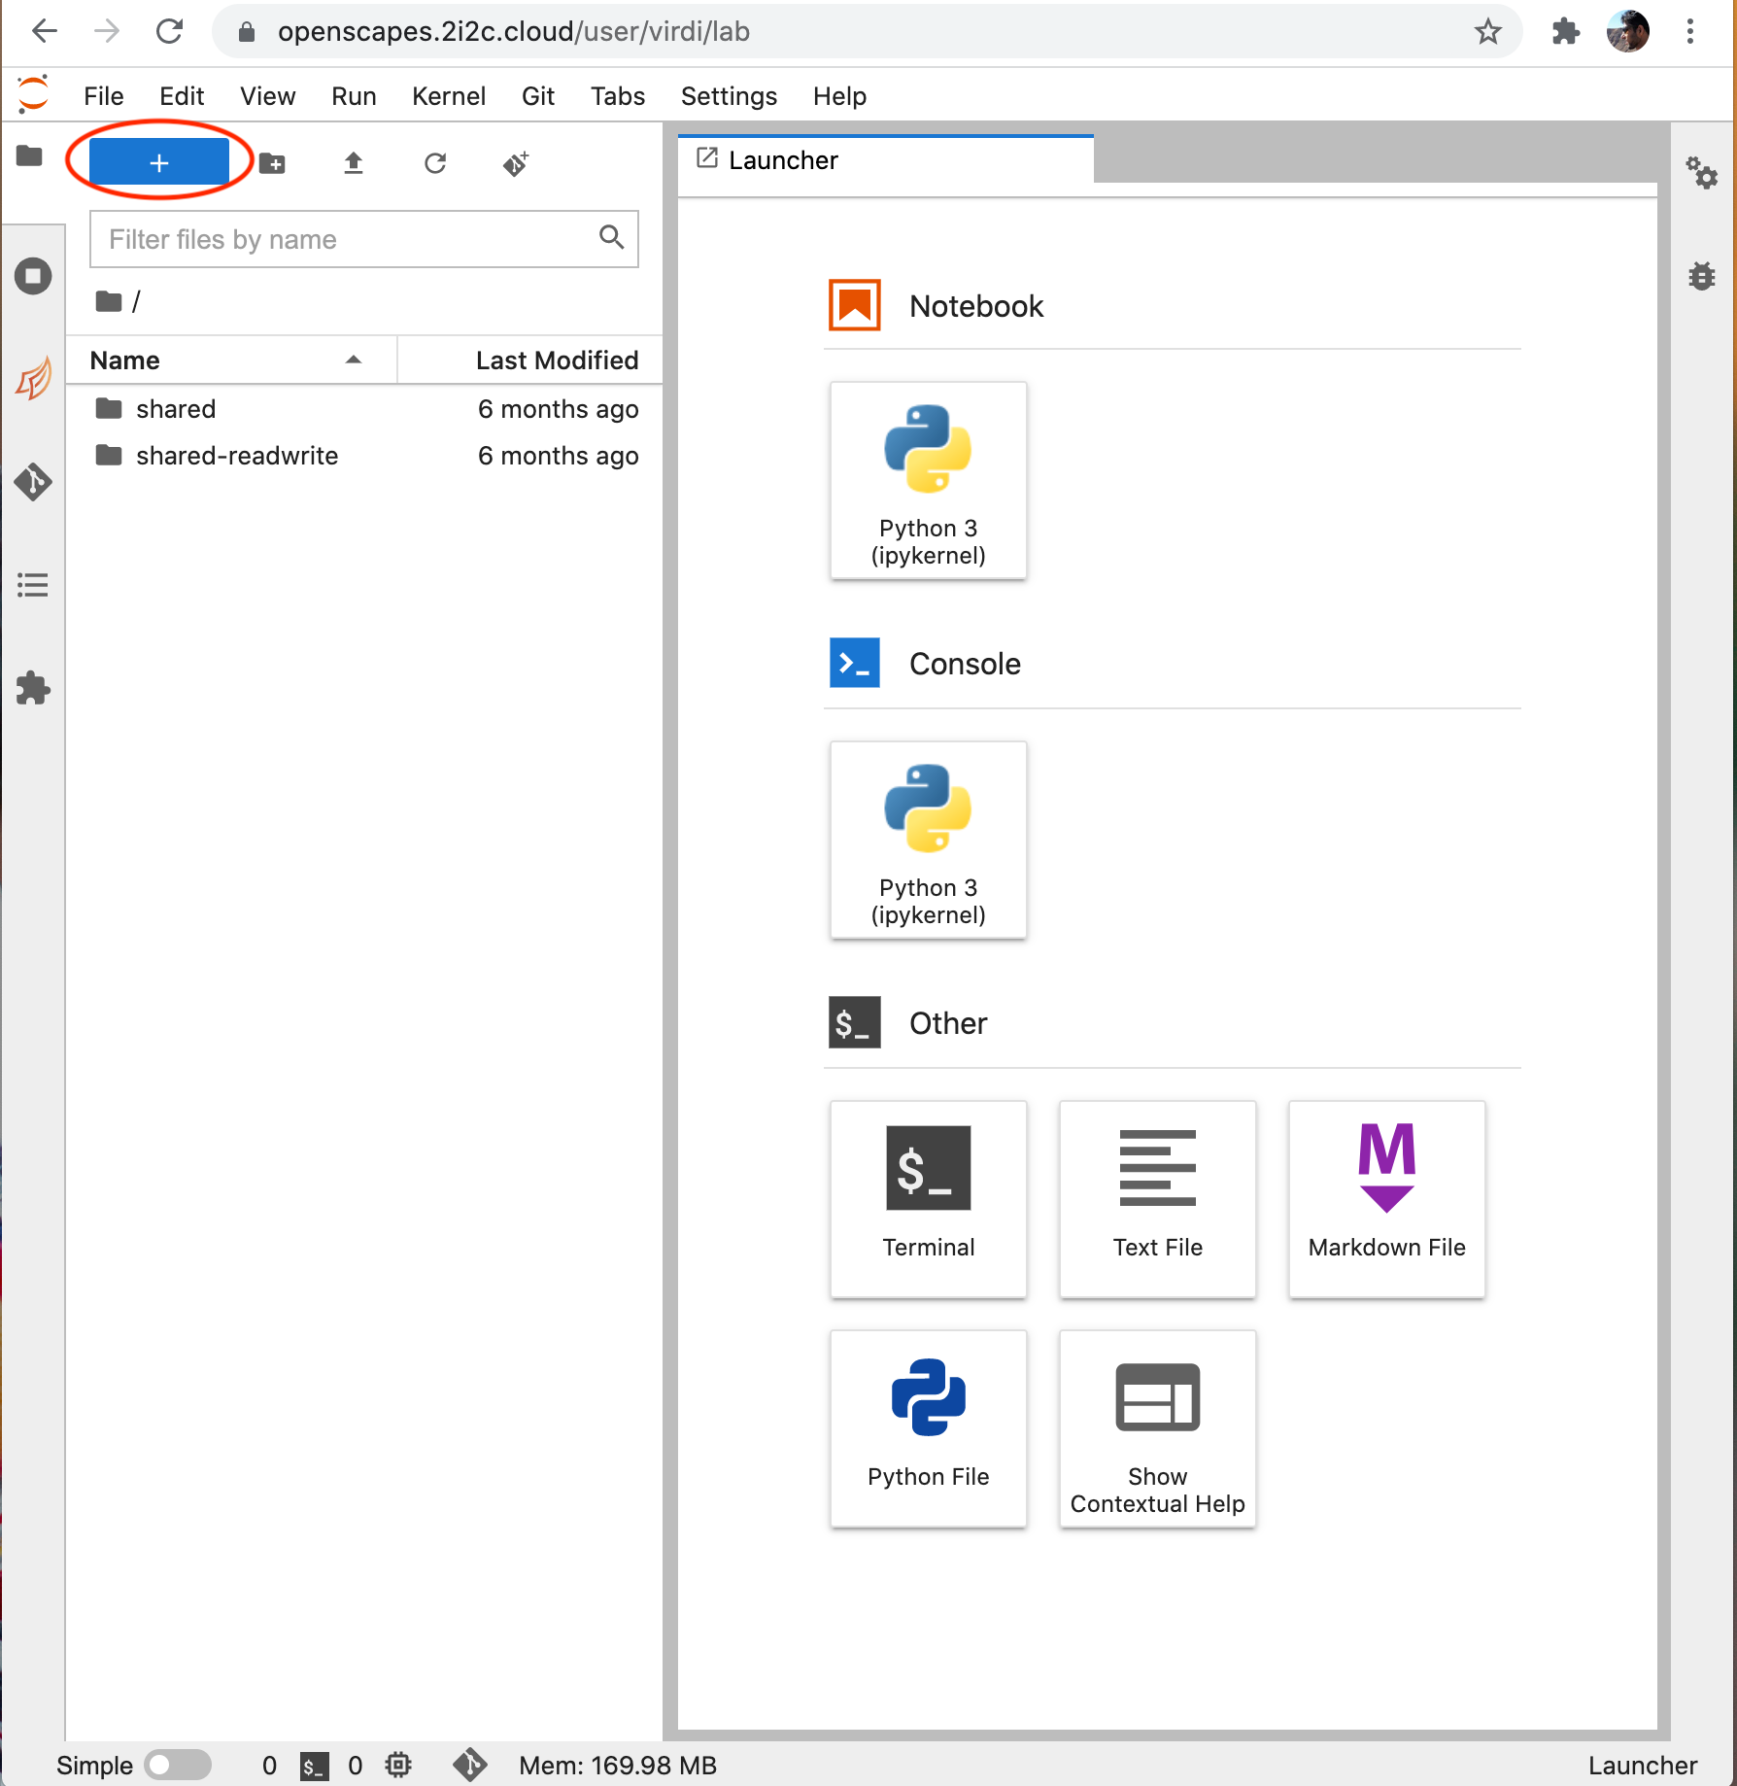The image size is (1737, 1786).
Task: Open the shared-readwrite folder
Action: [237, 456]
